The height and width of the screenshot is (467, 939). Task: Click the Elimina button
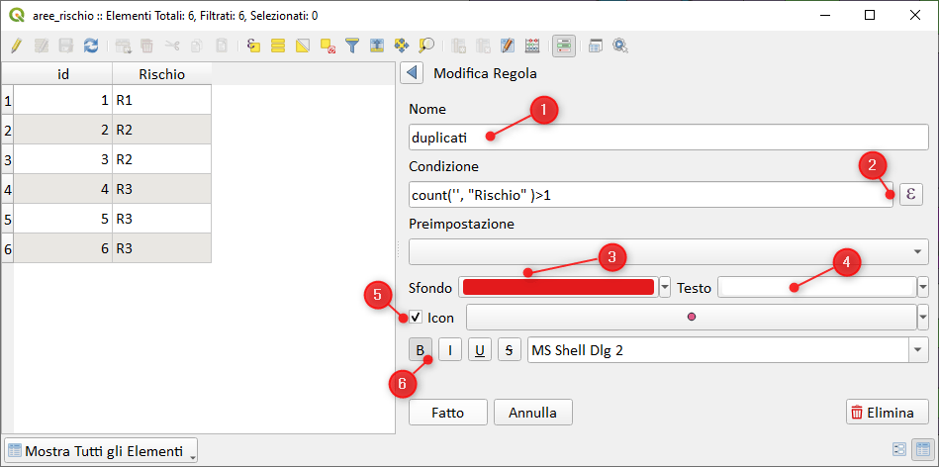click(888, 413)
